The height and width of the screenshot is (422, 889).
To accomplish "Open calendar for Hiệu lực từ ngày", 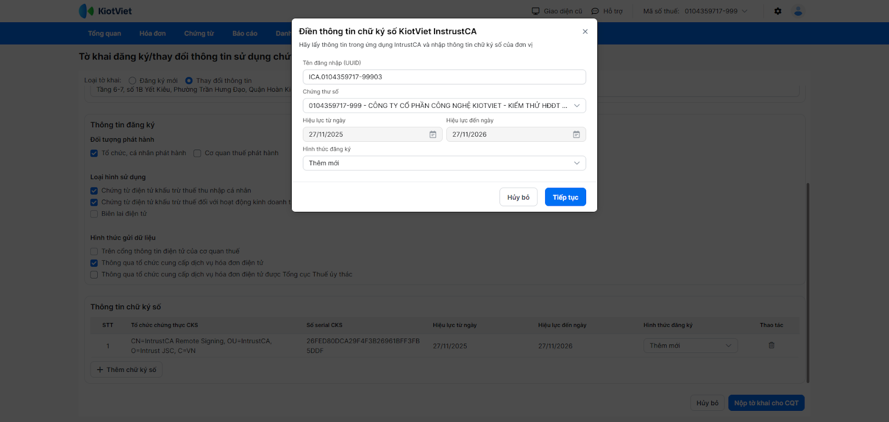I will [433, 135].
